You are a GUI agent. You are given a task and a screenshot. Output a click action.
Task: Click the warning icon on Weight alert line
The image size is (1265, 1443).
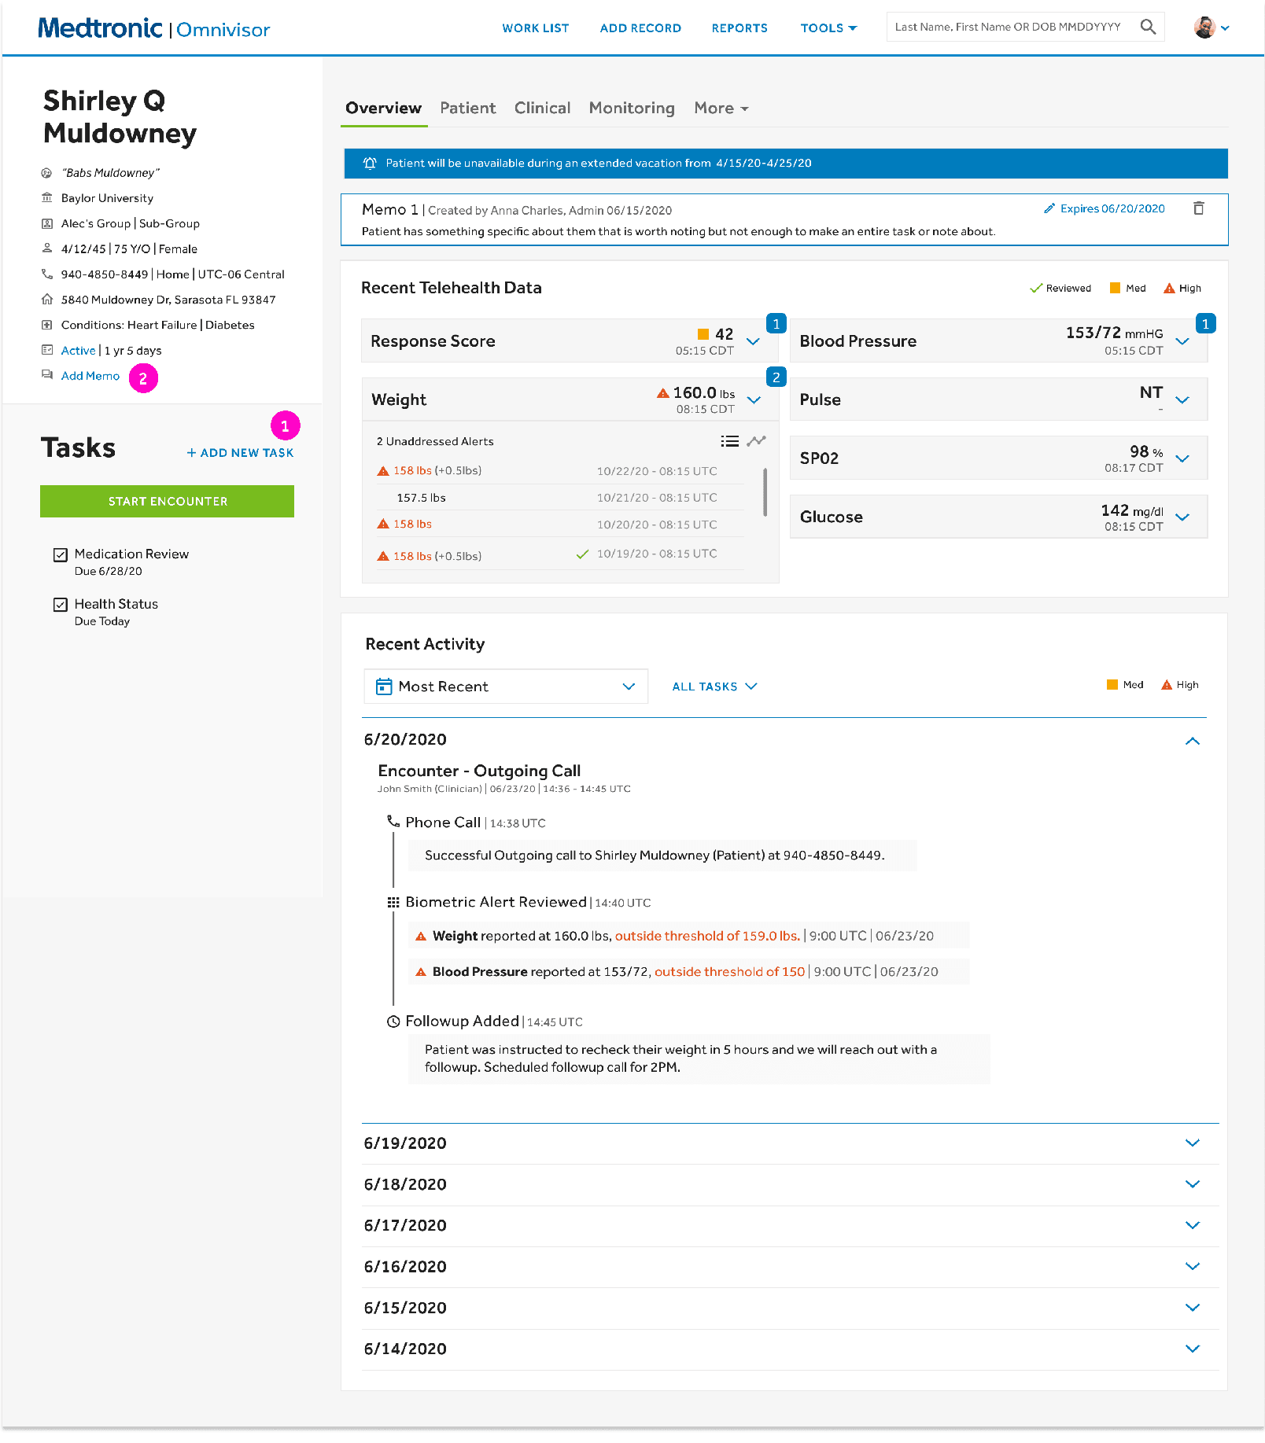click(x=421, y=937)
